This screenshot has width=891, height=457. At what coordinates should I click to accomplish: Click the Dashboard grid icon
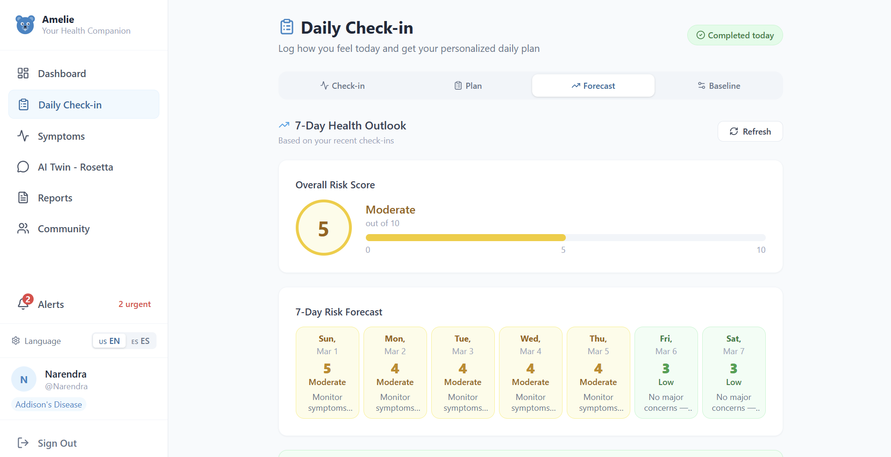pyautogui.click(x=23, y=73)
